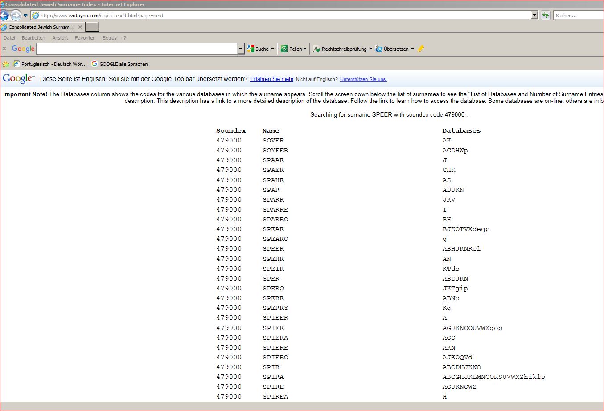Click the yellow highlighter icon

(420, 49)
